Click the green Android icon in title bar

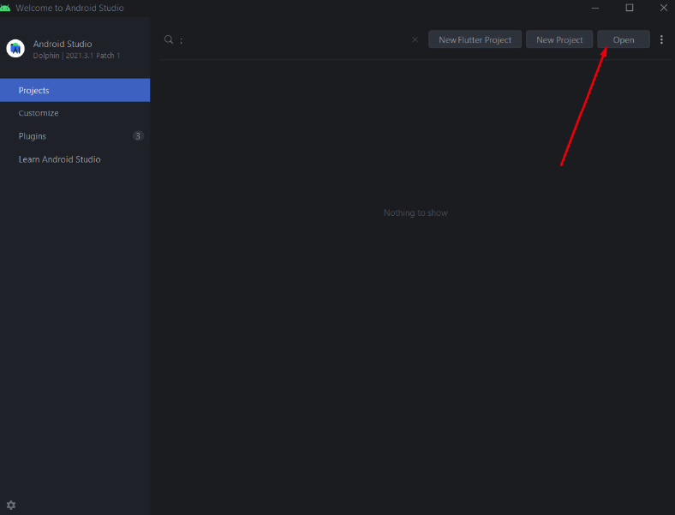(6, 8)
